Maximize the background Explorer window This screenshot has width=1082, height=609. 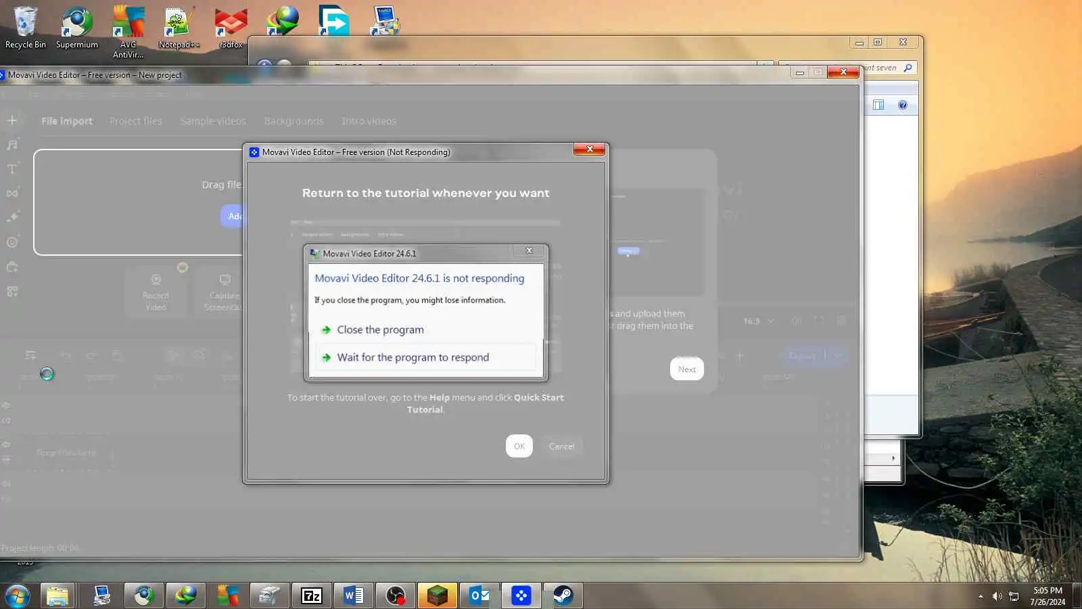(878, 42)
